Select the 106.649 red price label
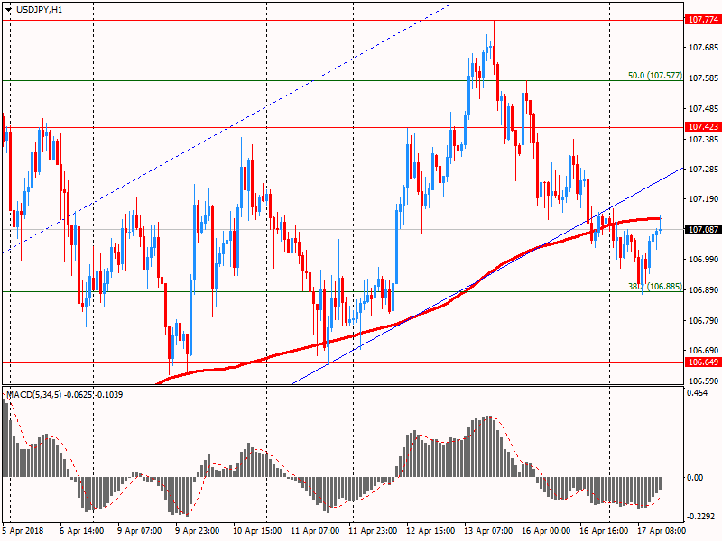This screenshot has height=541, width=722. pyautogui.click(x=703, y=362)
